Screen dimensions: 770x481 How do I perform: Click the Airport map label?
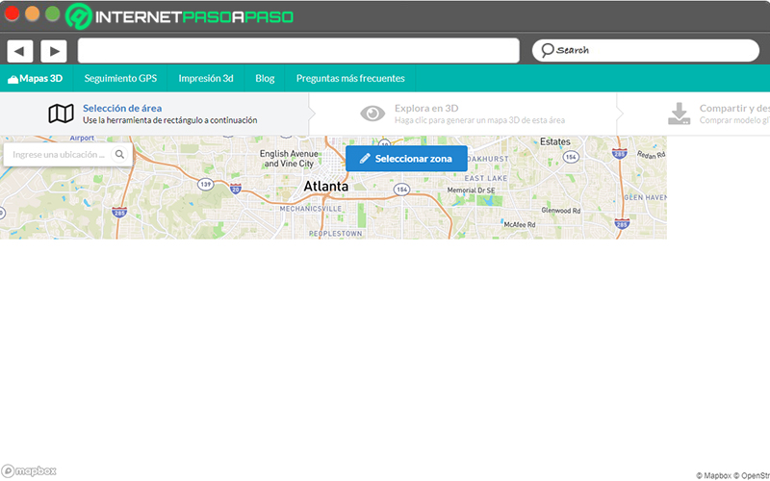[x=82, y=139]
